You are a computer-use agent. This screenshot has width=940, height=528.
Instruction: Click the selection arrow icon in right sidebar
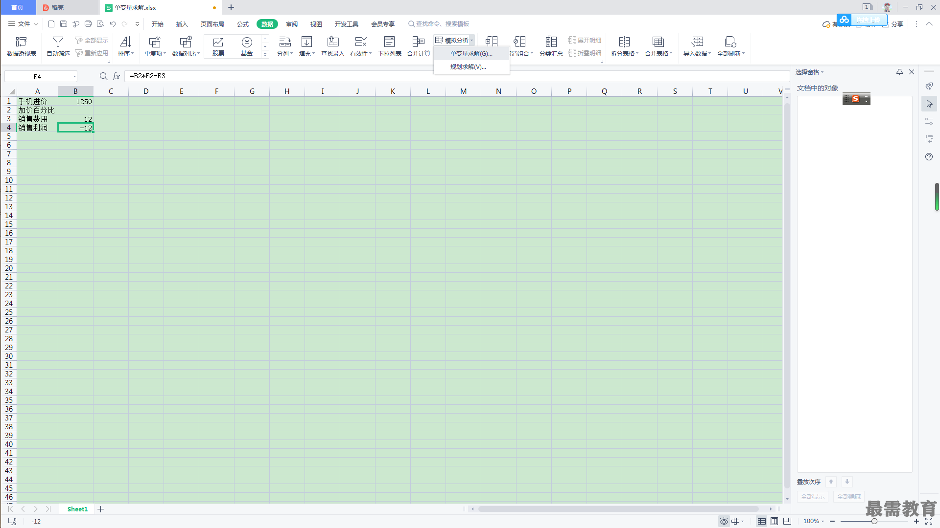pos(929,104)
